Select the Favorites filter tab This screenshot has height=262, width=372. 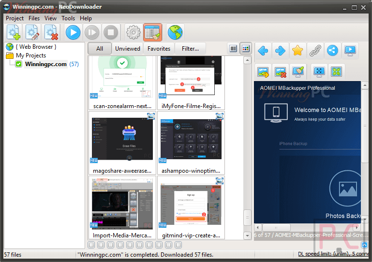click(159, 49)
